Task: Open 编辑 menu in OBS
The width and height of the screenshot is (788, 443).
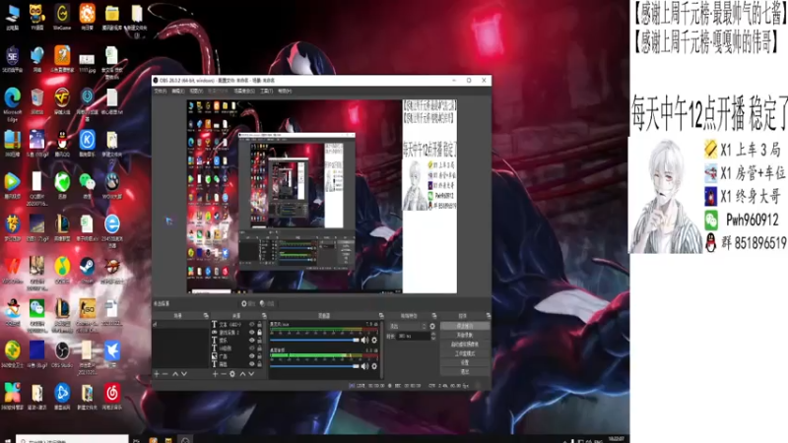Action: coord(178,91)
